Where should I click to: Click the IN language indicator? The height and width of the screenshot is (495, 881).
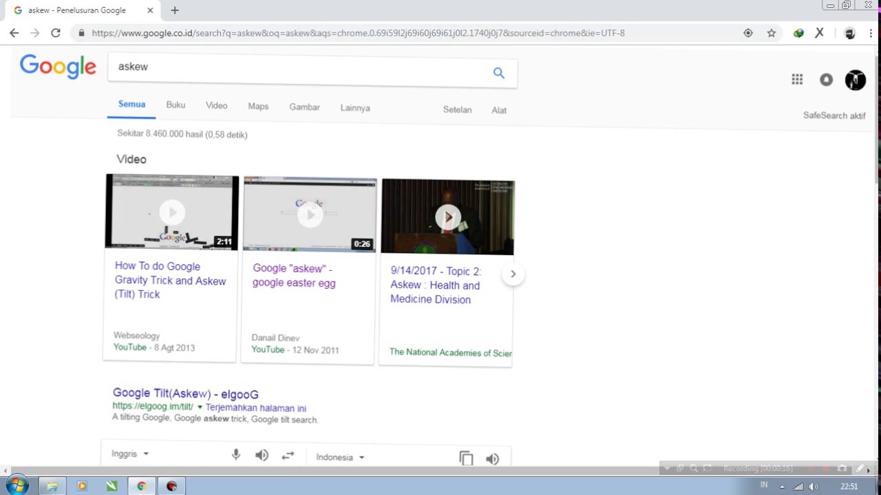coord(763,486)
